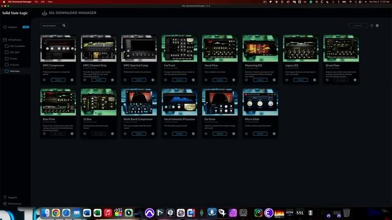This screenshot has height=220, width=392.
Task: Open more options on Micro Glide card
Action: tap(274, 134)
